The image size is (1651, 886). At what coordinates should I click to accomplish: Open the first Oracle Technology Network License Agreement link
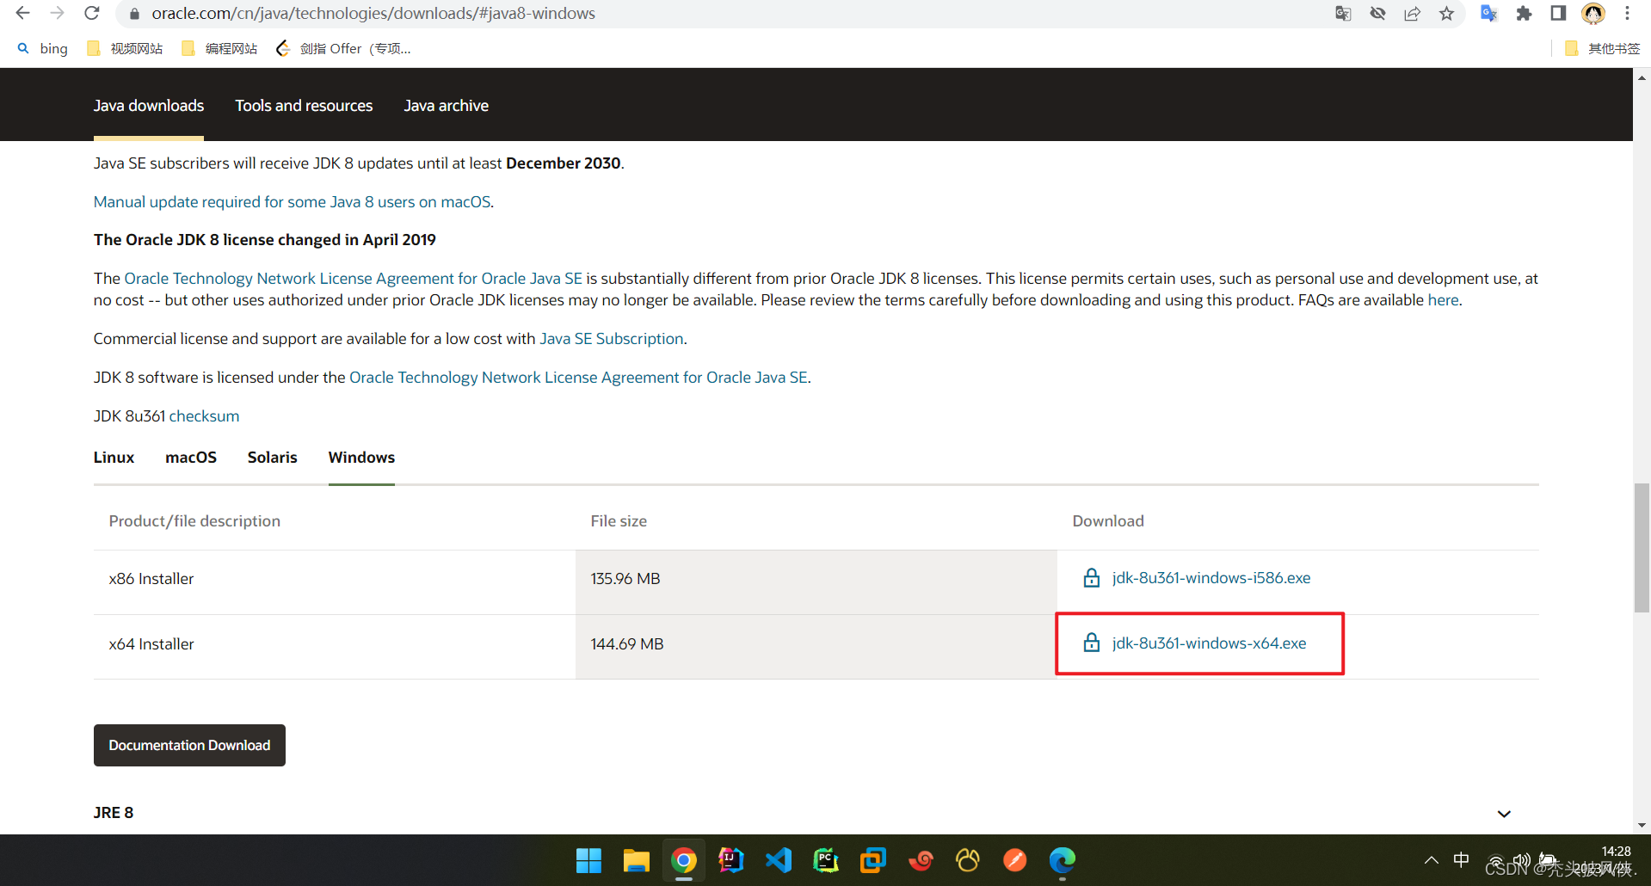[354, 278]
